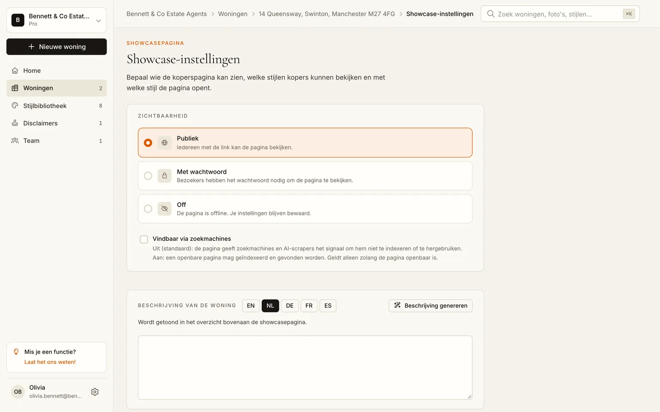Image resolution: width=660 pixels, height=412 pixels.
Task: Go to Bennett & Co Estate Agents breadcrumb
Action: point(167,14)
